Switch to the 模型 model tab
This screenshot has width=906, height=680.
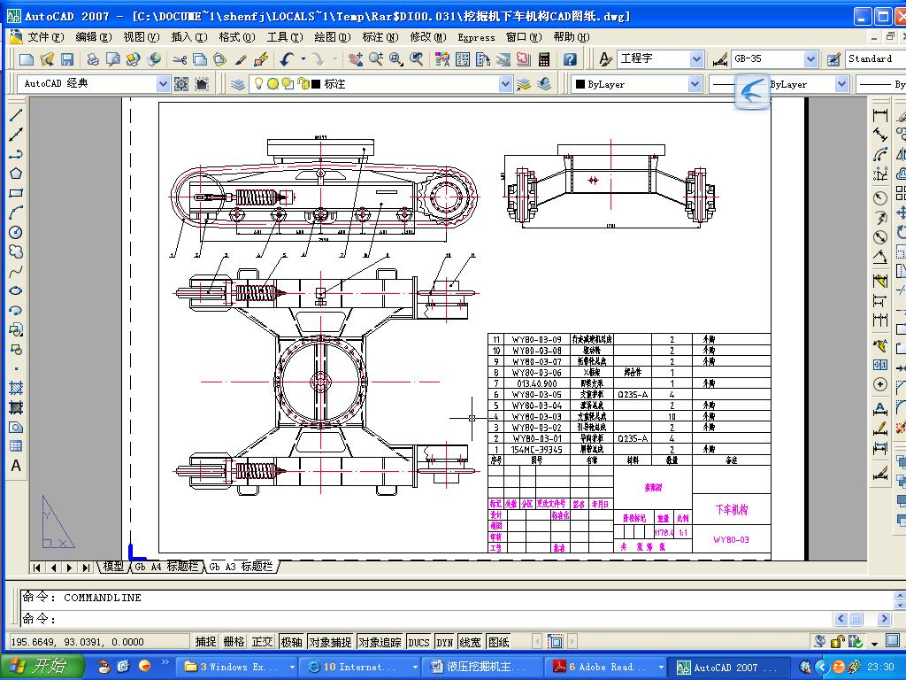(x=112, y=567)
